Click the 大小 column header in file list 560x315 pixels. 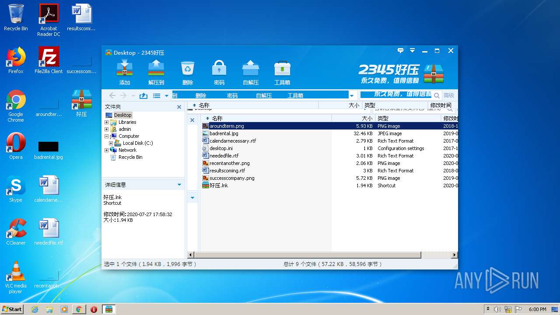(x=353, y=118)
